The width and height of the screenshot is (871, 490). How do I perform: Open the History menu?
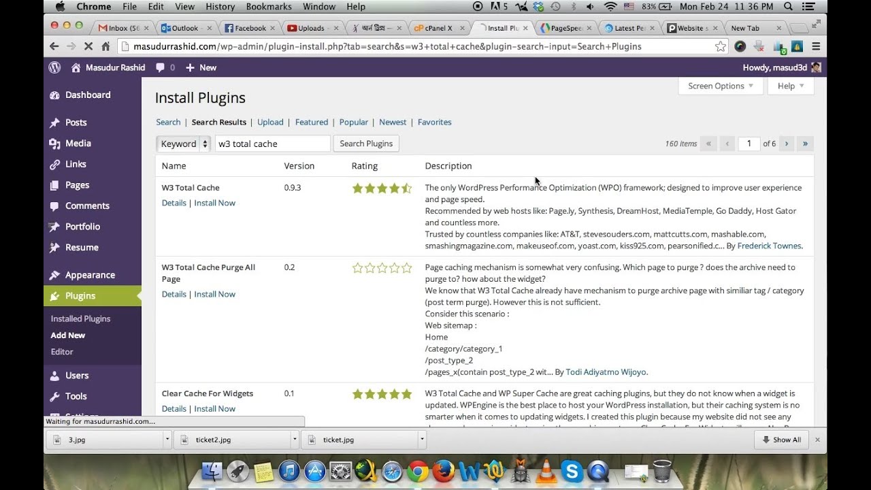coord(220,7)
